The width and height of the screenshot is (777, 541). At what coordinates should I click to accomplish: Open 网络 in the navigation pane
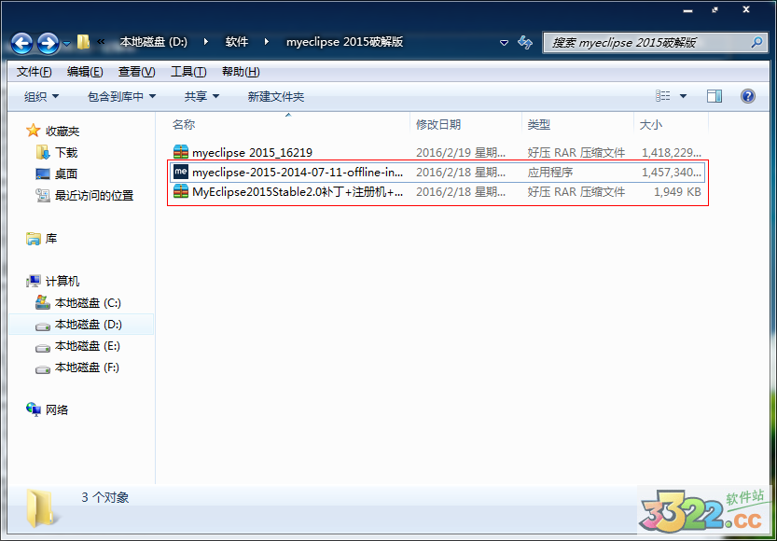pyautogui.click(x=57, y=410)
